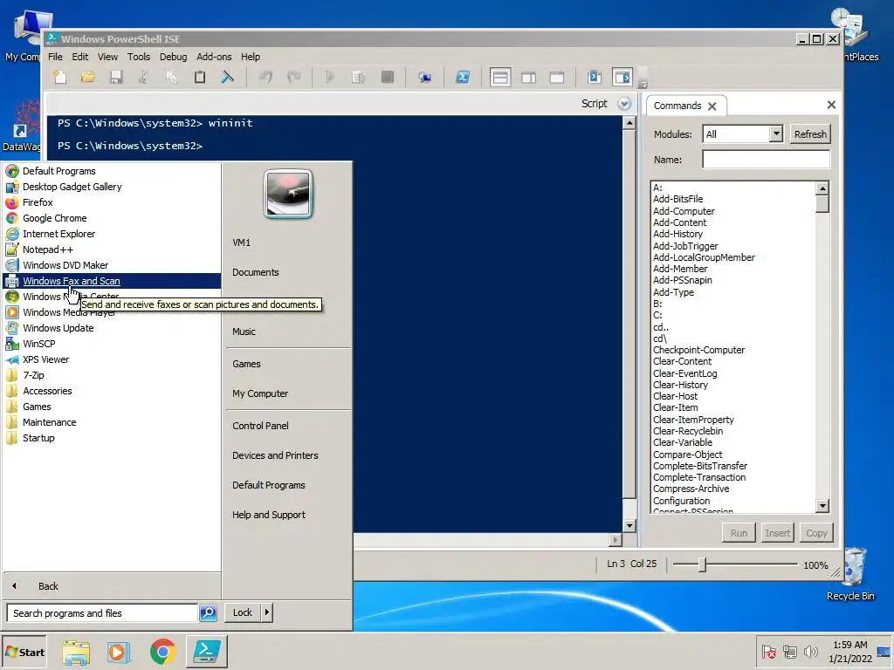Click the Undo arrow icon
The height and width of the screenshot is (670, 894).
pos(265,77)
